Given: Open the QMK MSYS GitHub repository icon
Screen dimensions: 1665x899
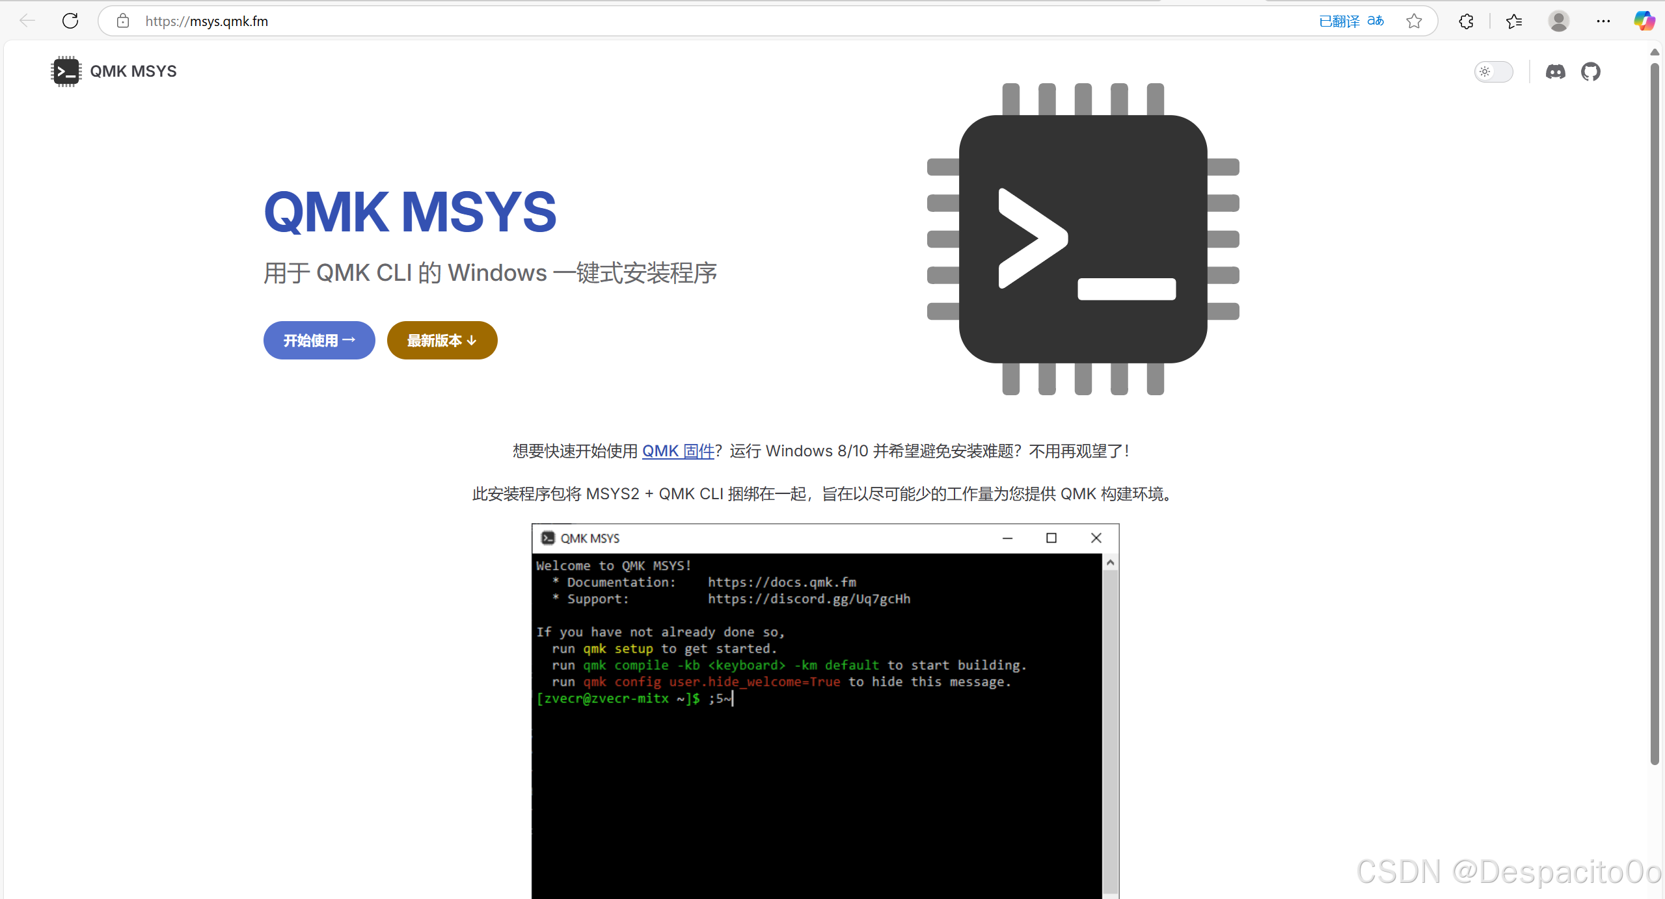Looking at the screenshot, I should point(1591,72).
